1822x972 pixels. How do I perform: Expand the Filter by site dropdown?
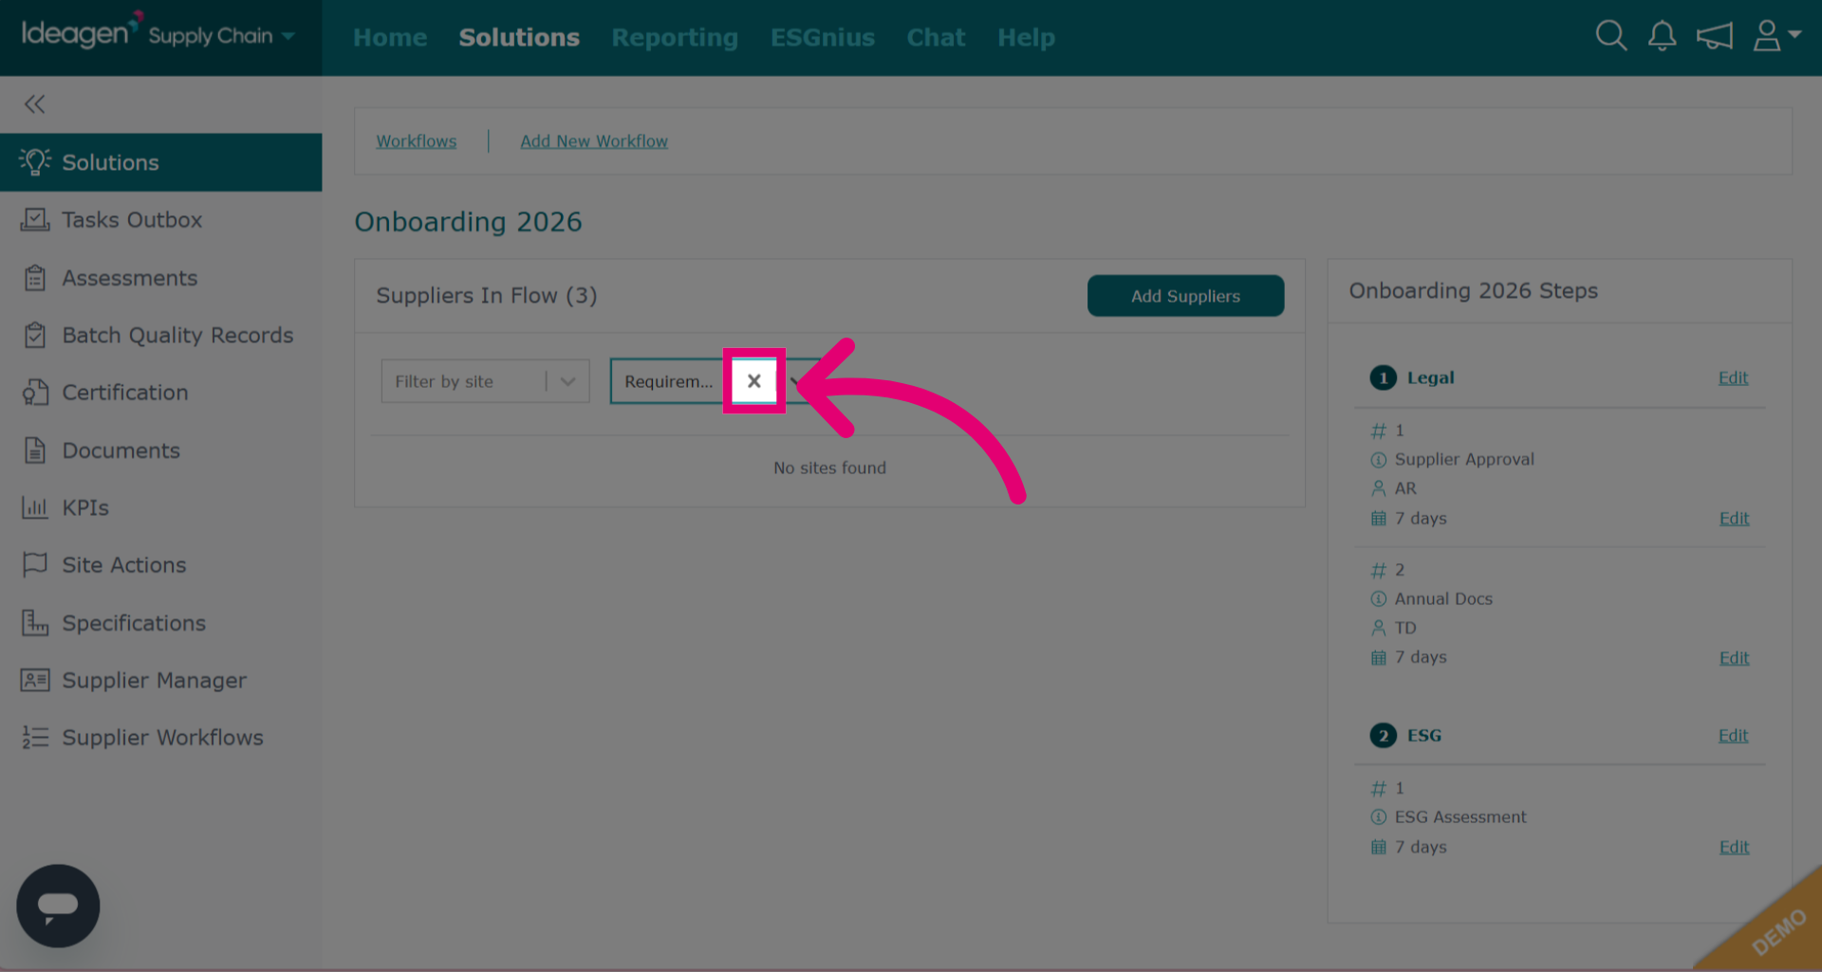[x=567, y=381]
